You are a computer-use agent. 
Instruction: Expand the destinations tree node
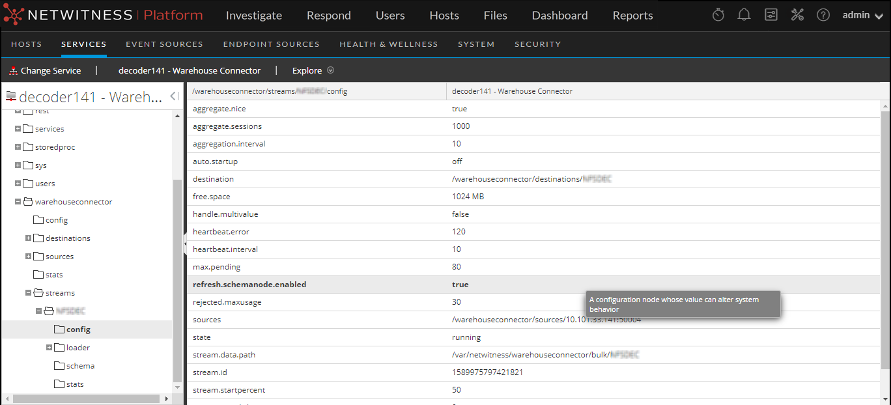(29, 238)
